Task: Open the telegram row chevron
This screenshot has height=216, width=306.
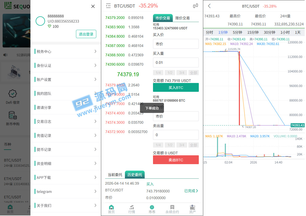Action: tap(95, 191)
